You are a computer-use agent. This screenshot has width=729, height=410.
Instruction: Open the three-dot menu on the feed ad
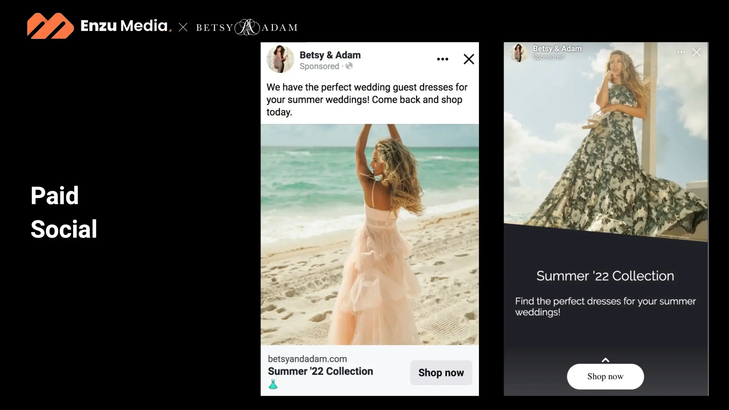tap(443, 59)
